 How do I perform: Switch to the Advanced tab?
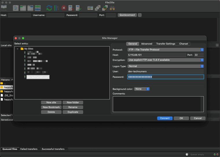(x=146, y=44)
